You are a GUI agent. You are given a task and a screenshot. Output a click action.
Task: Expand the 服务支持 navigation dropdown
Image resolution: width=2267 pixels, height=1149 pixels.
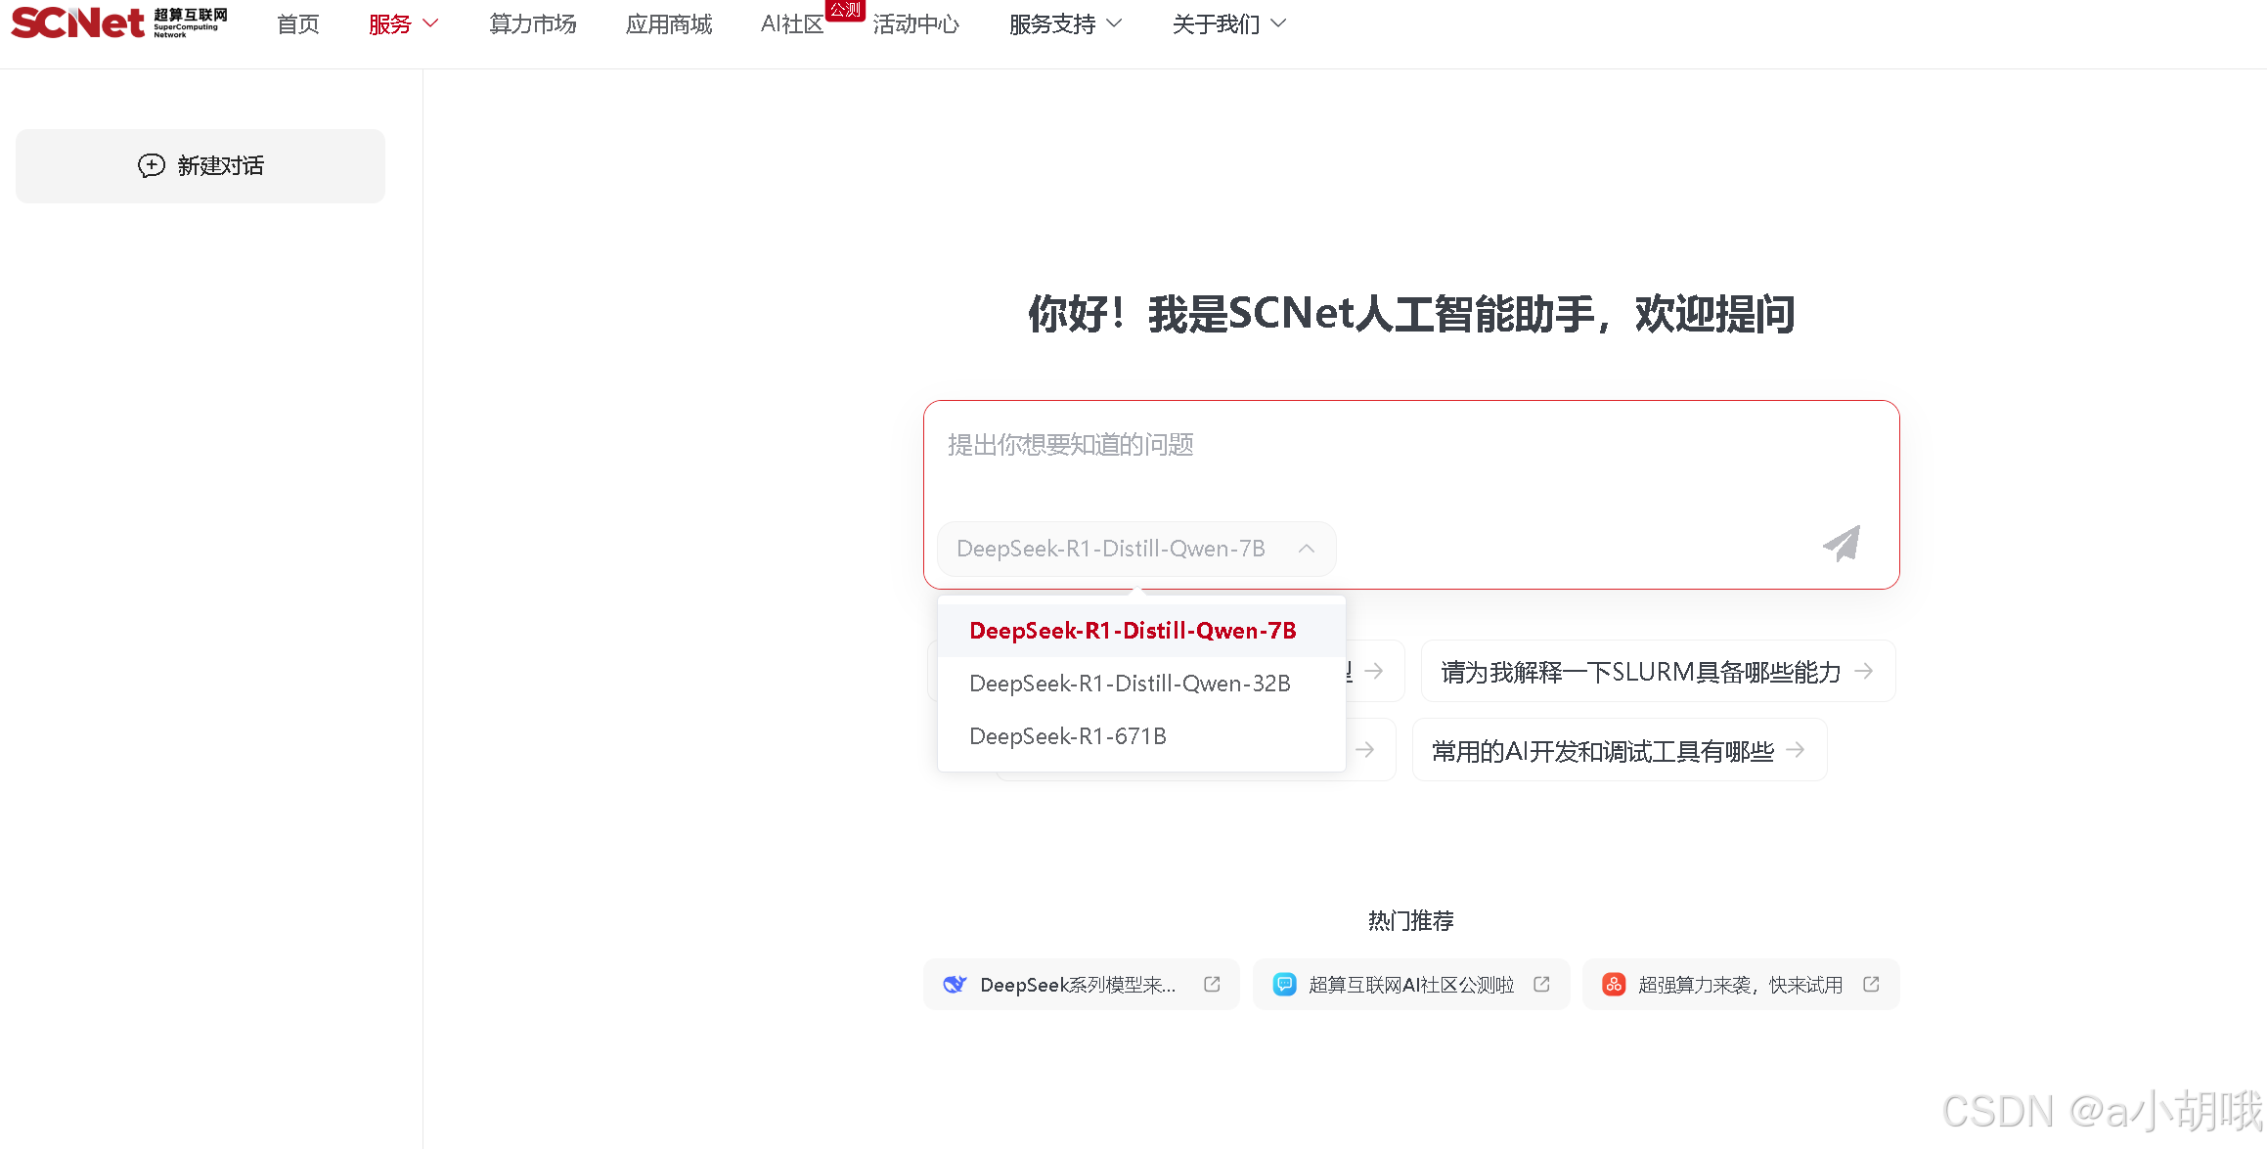click(1065, 23)
